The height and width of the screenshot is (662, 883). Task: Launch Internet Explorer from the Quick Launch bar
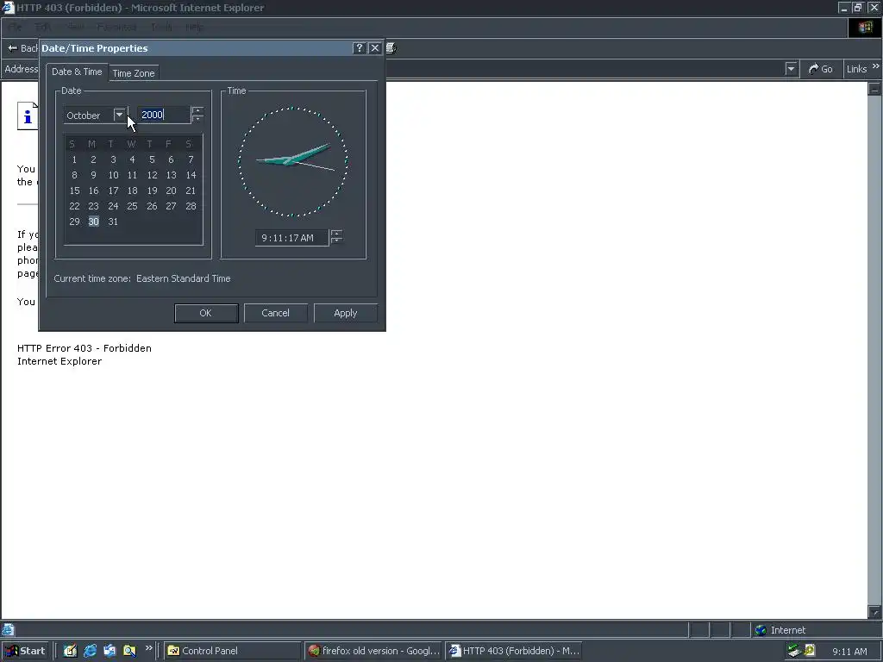pyautogui.click(x=90, y=651)
